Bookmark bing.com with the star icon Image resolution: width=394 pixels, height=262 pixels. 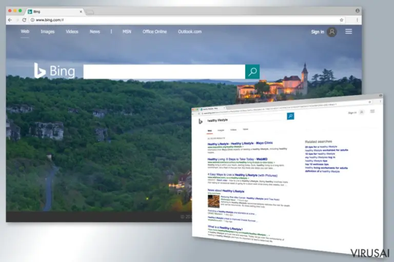(x=342, y=20)
